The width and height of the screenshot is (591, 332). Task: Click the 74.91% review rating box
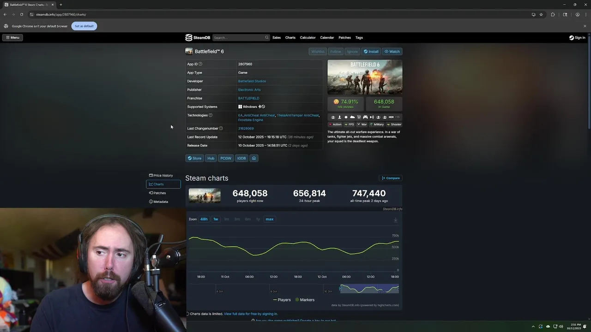(346, 103)
